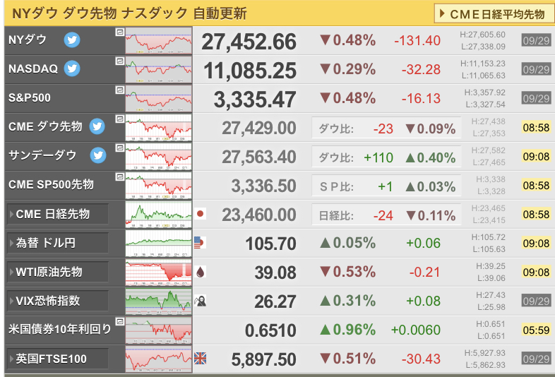This screenshot has height=377, width=555.
Task: Open the CME日経平均先物 link button
Action: (x=494, y=14)
